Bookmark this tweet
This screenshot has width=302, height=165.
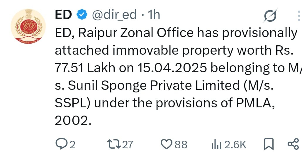coord(269,144)
